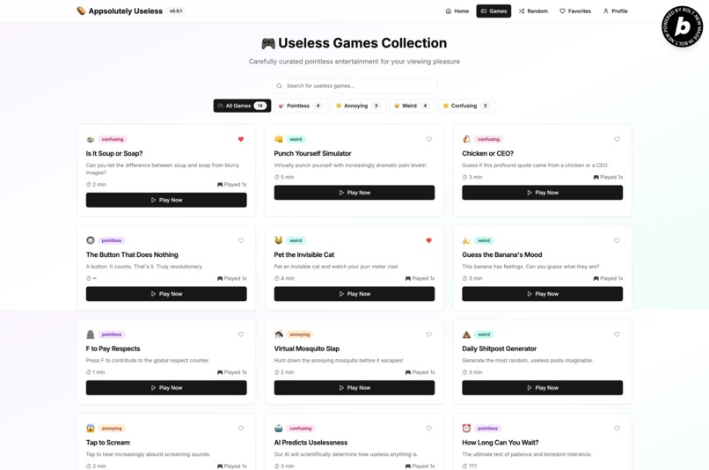Click the alarm clock emoji on How Long Can You Wait?

(466, 429)
